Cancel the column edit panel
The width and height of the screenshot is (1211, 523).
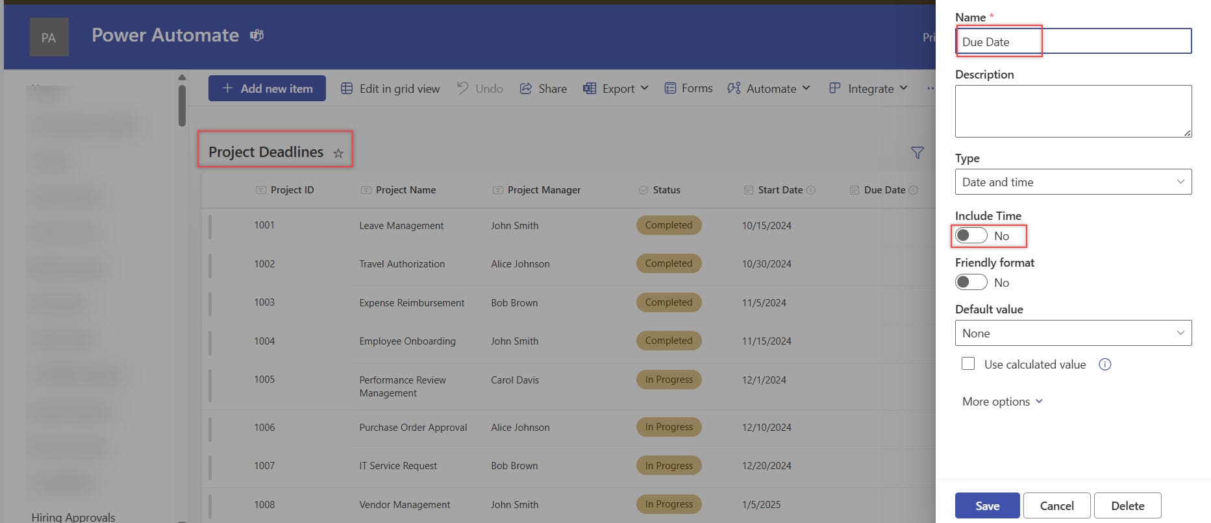tap(1056, 505)
